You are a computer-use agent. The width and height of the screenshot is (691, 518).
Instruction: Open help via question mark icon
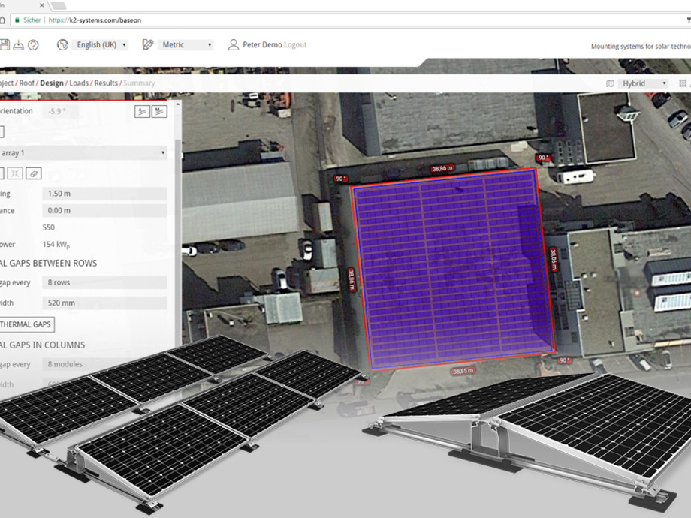click(x=33, y=45)
